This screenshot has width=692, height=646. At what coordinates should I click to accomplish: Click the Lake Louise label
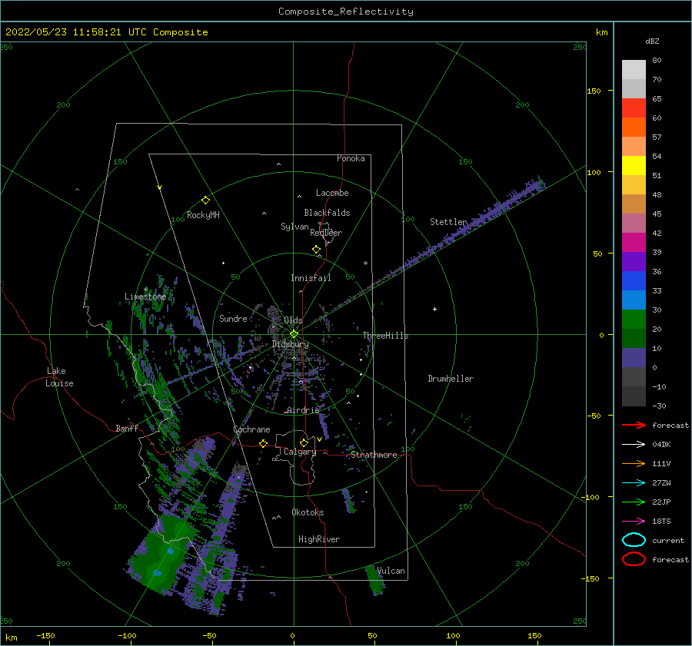59,377
